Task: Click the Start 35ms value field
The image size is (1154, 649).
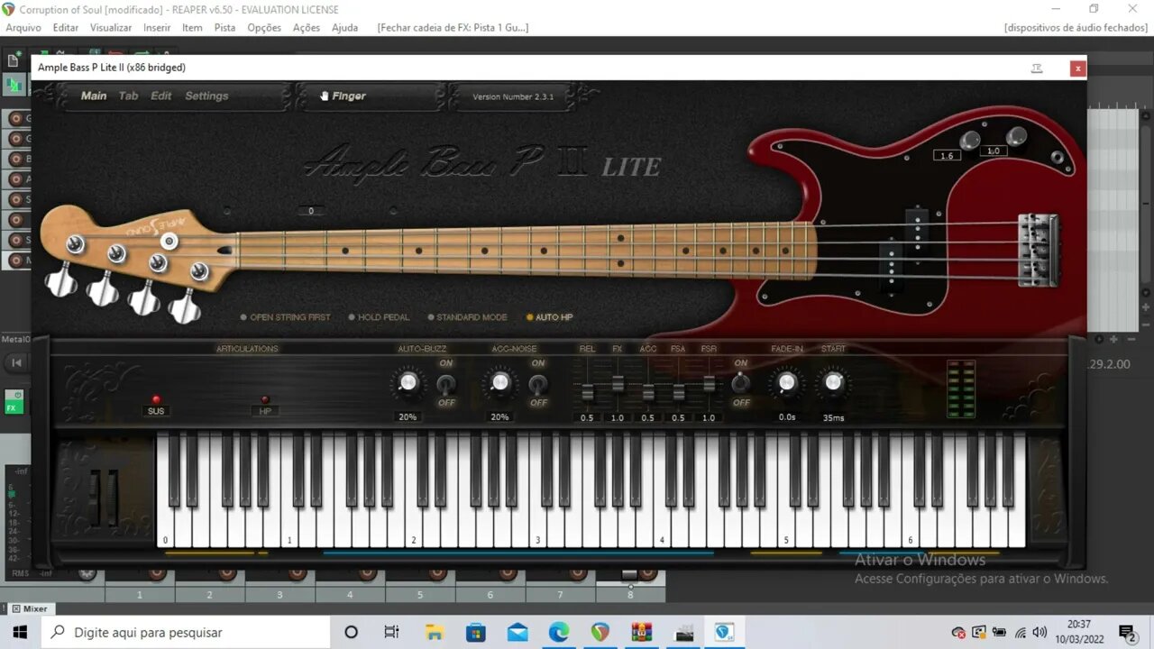Action: pyautogui.click(x=833, y=417)
